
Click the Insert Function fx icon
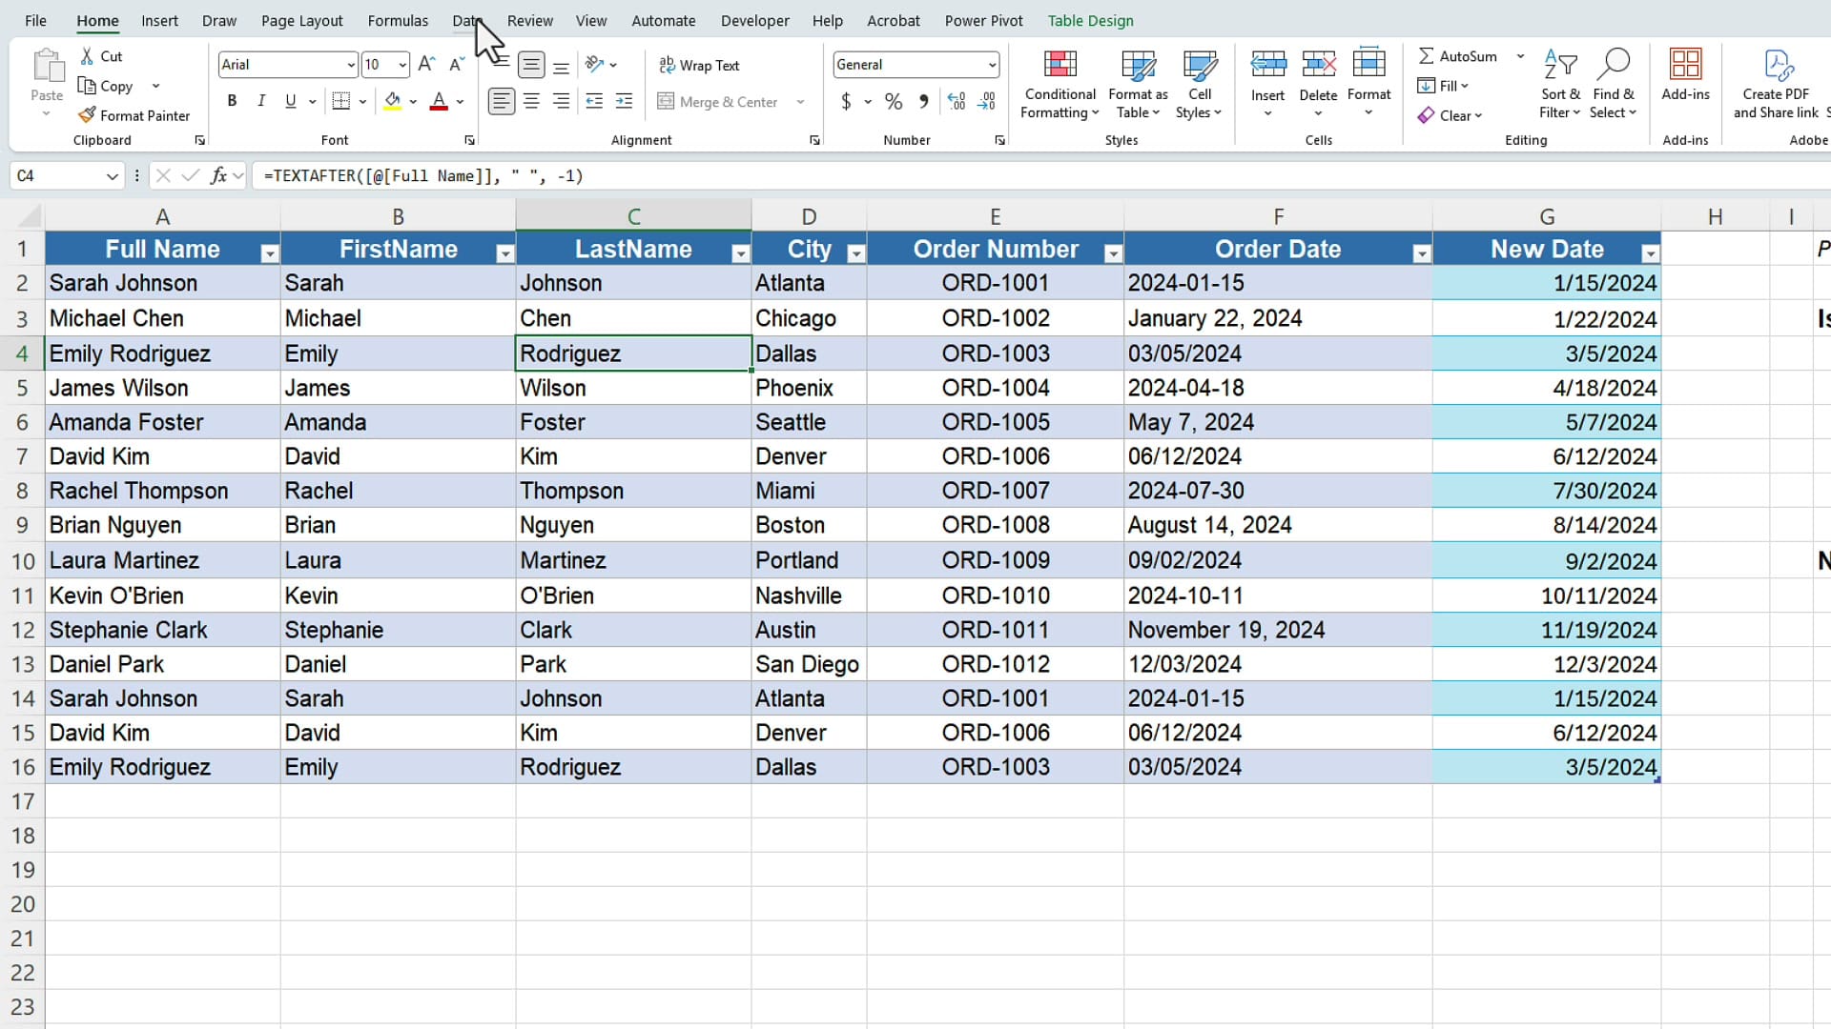pos(218,175)
